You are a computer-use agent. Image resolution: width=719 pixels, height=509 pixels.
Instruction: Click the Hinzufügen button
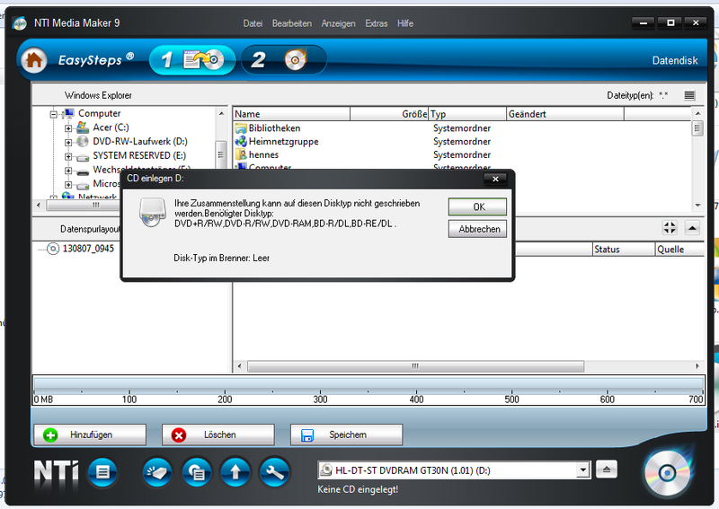click(x=89, y=434)
